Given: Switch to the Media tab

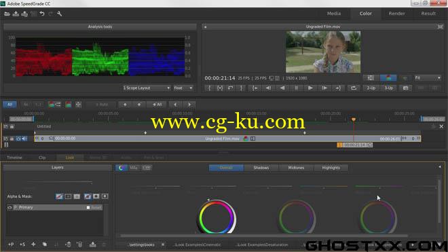Looking at the screenshot, I should [334, 14].
